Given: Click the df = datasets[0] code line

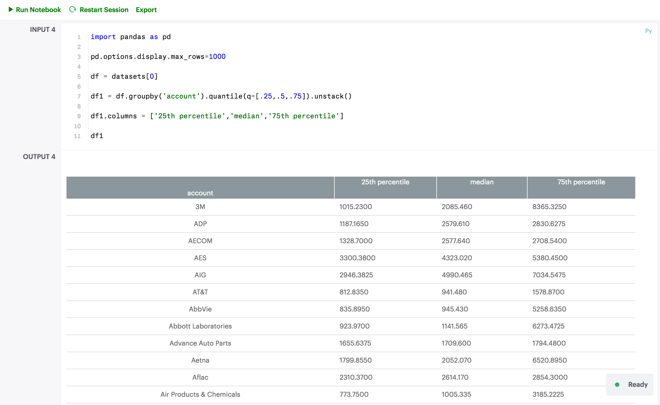Looking at the screenshot, I should point(124,76).
